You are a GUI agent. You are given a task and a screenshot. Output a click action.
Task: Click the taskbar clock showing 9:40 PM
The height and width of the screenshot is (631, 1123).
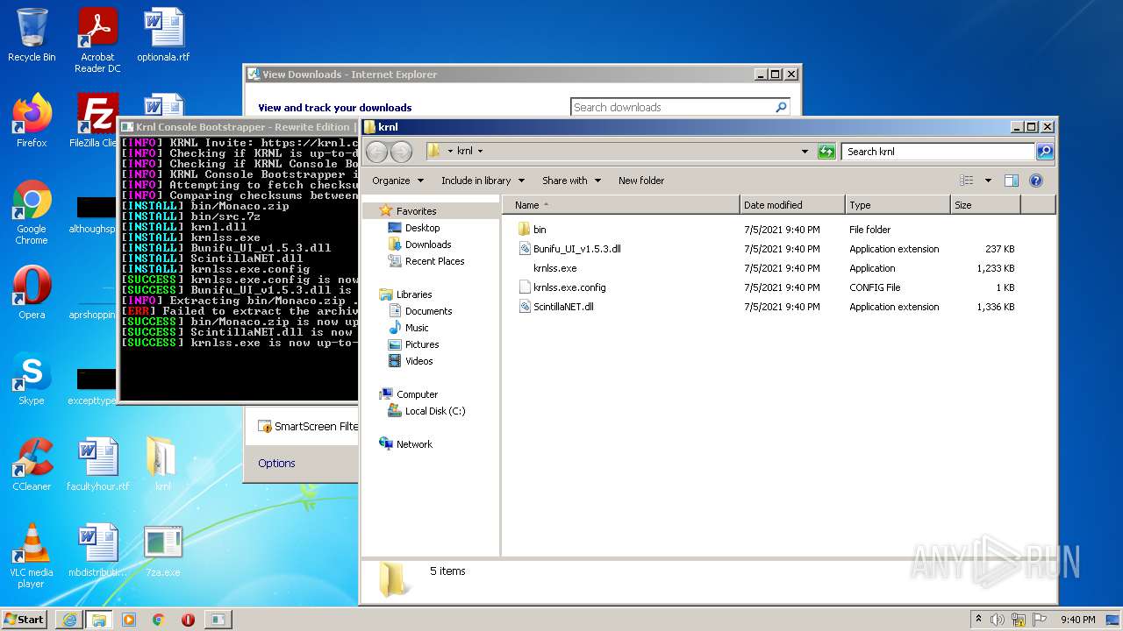pyautogui.click(x=1077, y=620)
